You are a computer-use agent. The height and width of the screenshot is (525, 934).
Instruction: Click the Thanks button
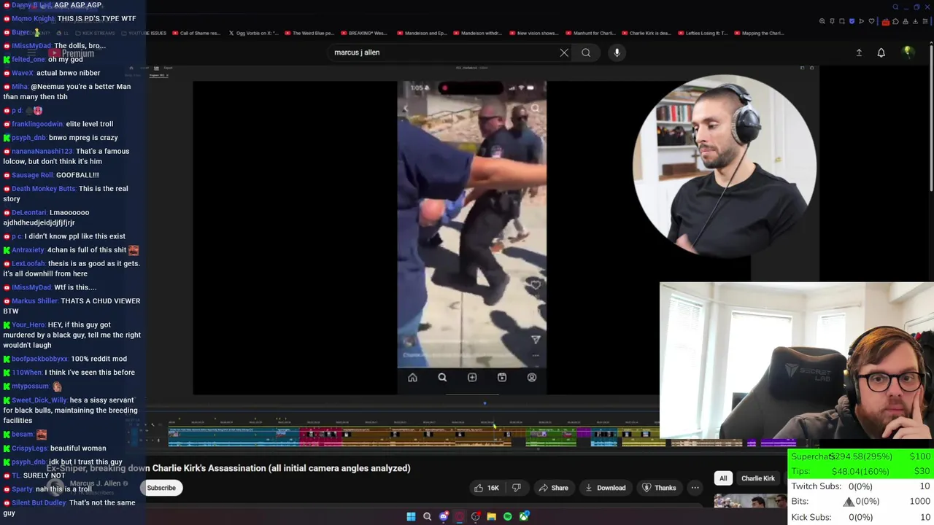(x=658, y=488)
